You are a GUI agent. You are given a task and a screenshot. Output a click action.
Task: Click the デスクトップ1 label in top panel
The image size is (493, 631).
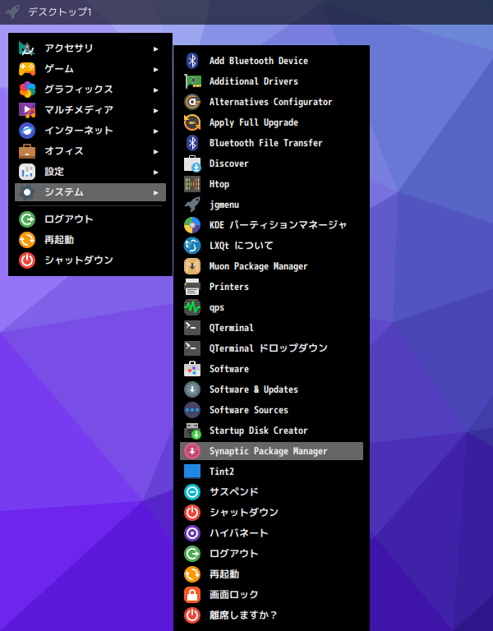click(x=59, y=12)
